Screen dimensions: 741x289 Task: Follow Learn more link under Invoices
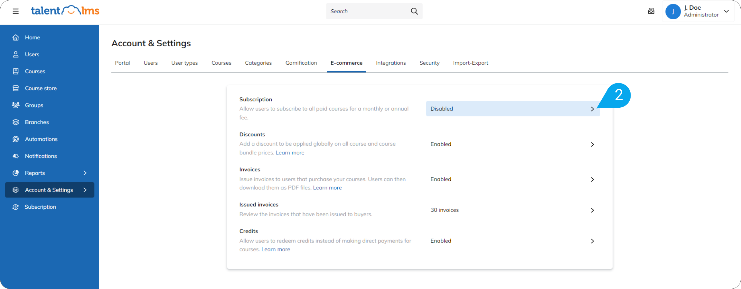(x=327, y=188)
